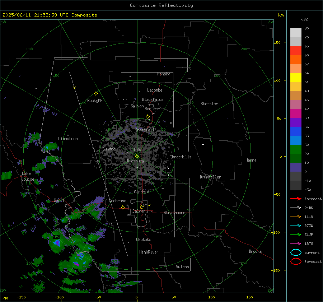Screen dimensions: 323x302
Task: Click the ThreeHills label
Action: click(x=181, y=157)
